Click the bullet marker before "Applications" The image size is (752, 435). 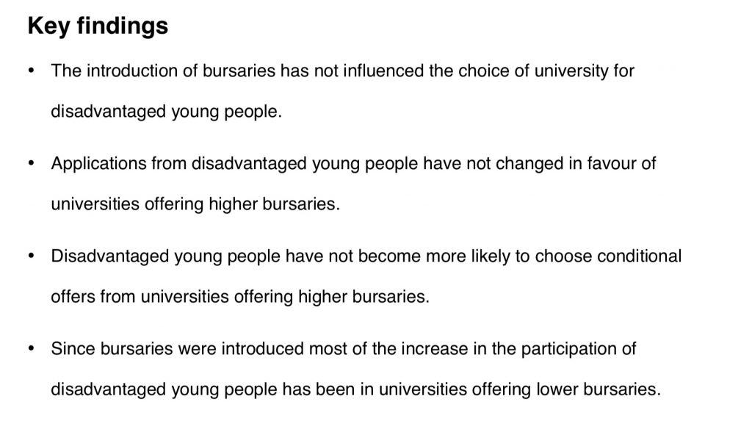tap(31, 163)
